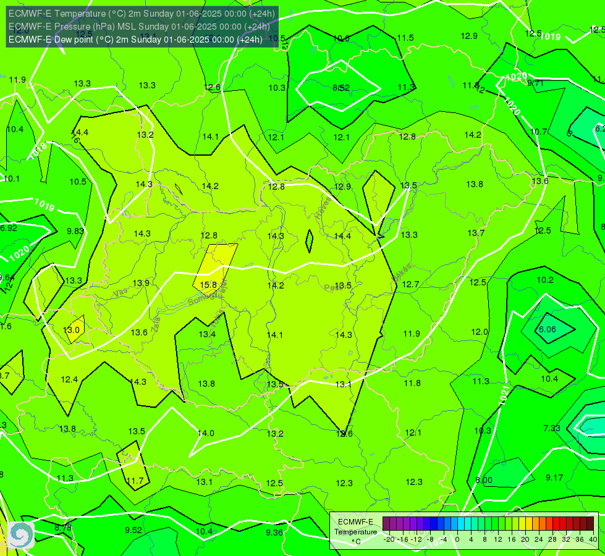
Task: Pick the darkest red swatch above 40
Action: pyautogui.click(x=590, y=524)
